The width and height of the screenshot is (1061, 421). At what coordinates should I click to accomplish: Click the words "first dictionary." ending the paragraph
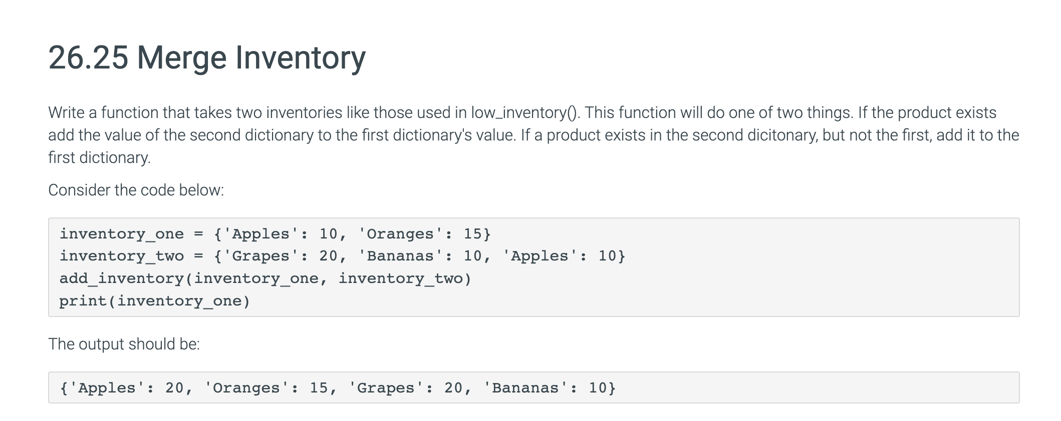coord(99,157)
